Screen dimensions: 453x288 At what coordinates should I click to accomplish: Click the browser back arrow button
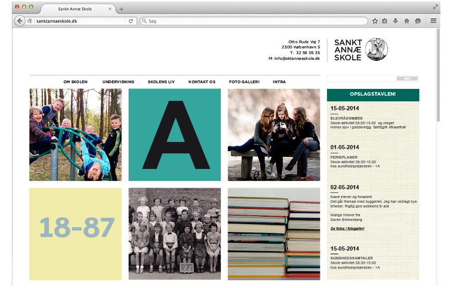[x=20, y=21]
